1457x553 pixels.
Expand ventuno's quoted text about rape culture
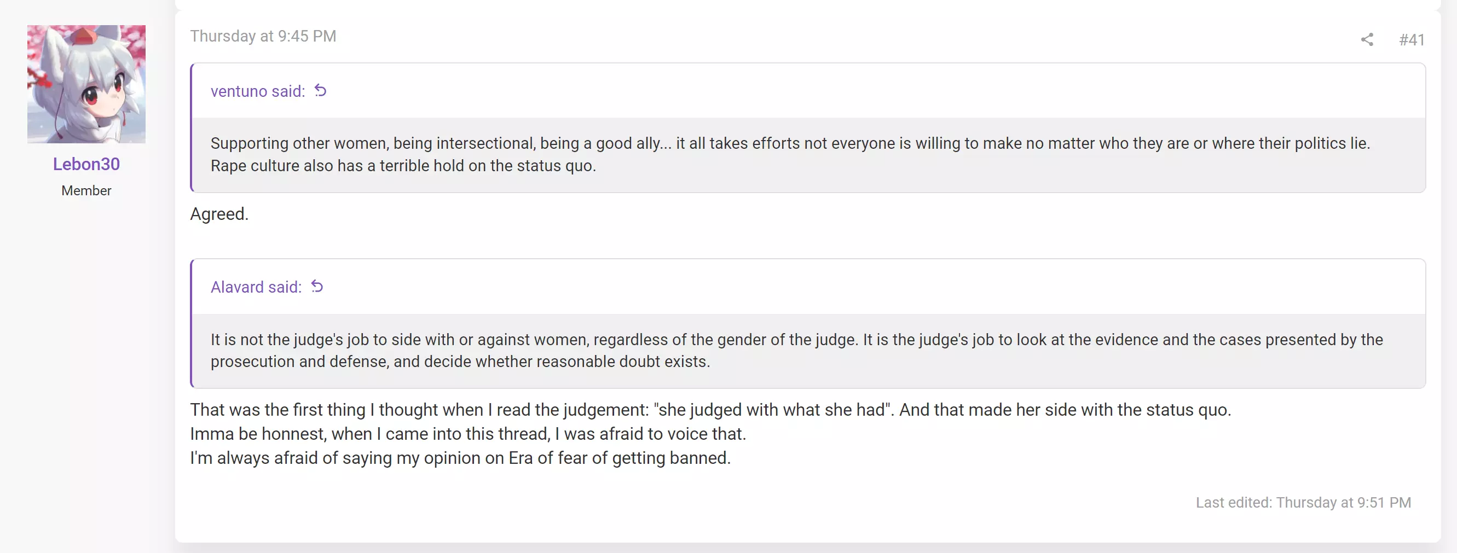pyautogui.click(x=809, y=154)
